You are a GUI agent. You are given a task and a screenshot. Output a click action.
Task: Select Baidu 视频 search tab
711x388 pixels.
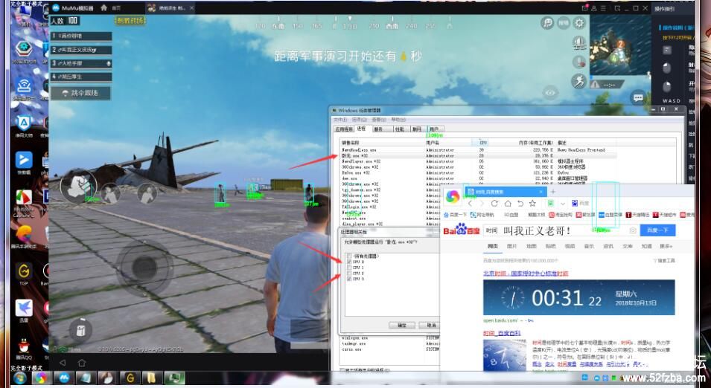click(570, 246)
